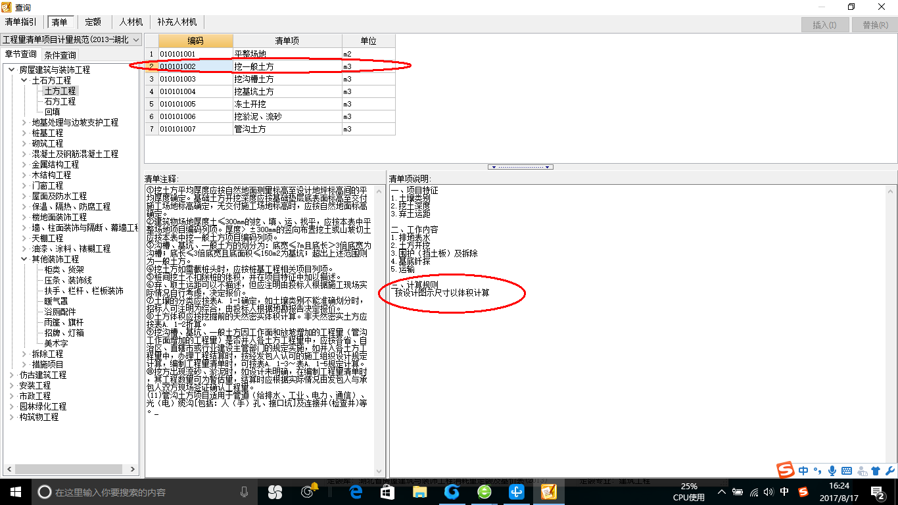Image resolution: width=898 pixels, height=505 pixels.
Task: Expand the 安装工程 tree node
Action: tap(12, 385)
